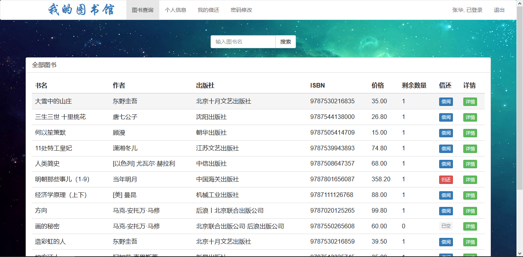Return 明朝那些事儿 with 归还 button
Screen dimensions: 523x257
pos(446,180)
